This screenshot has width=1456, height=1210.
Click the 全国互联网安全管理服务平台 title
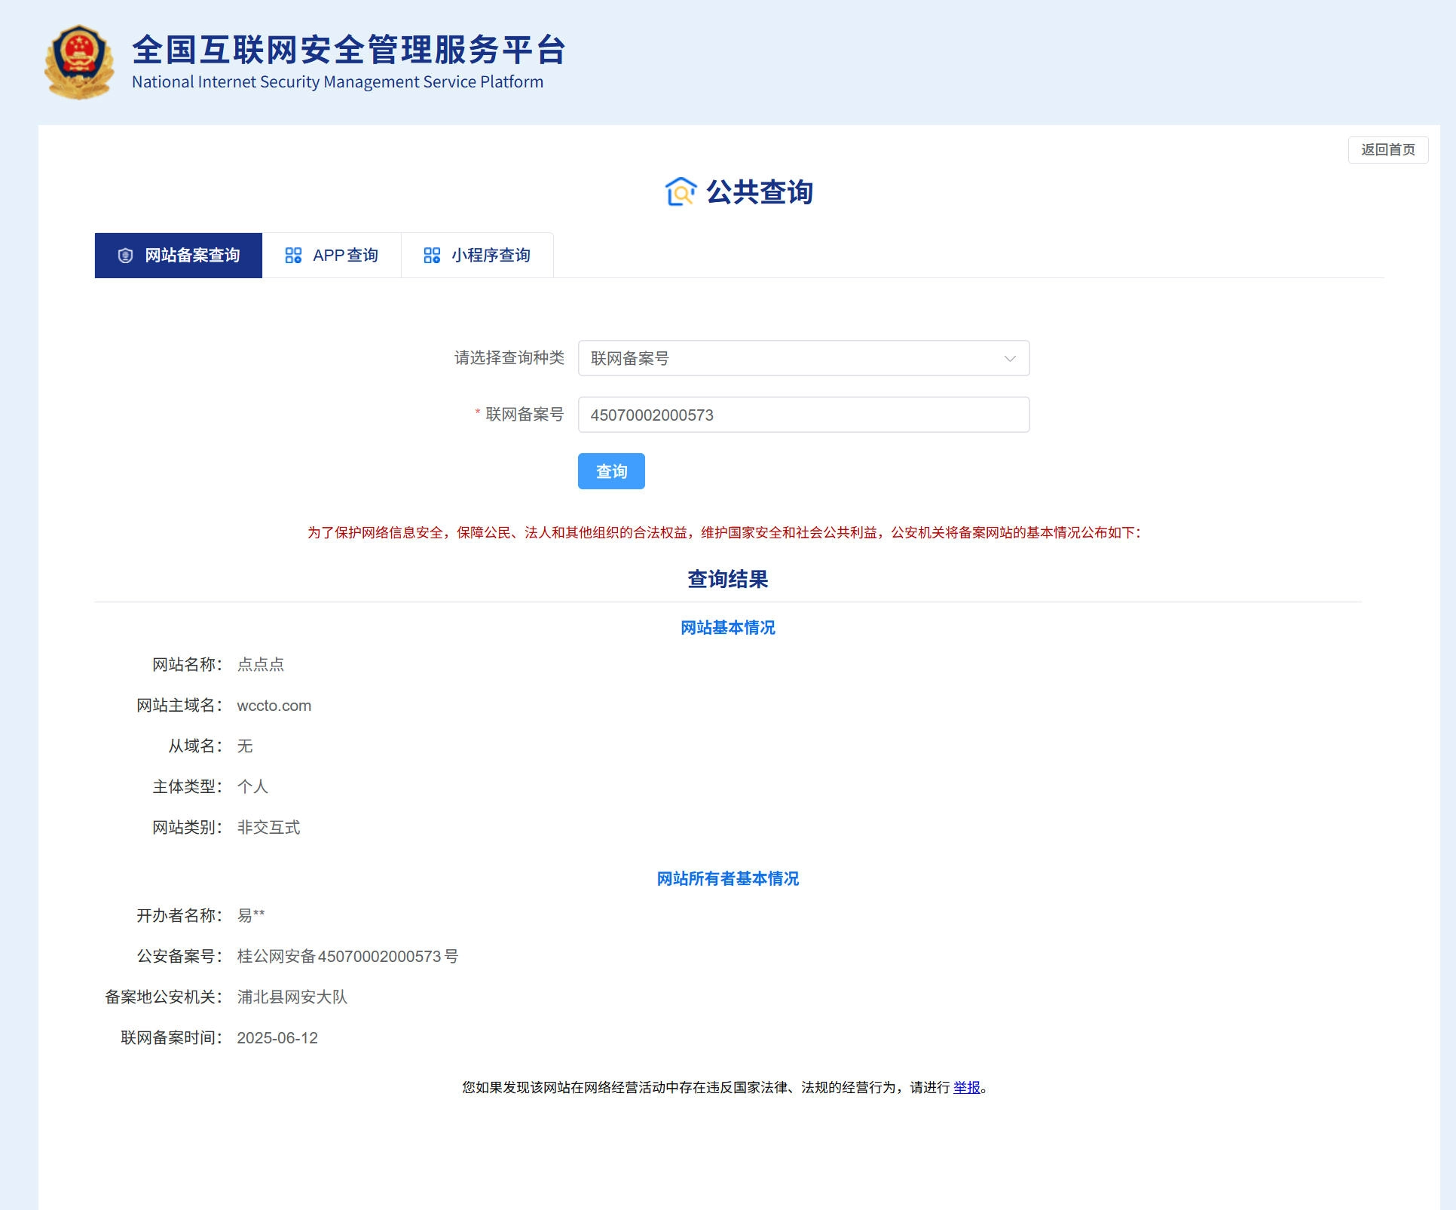(x=349, y=50)
